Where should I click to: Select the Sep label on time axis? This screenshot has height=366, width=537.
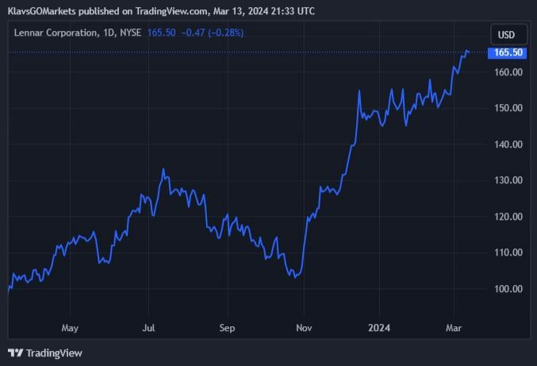point(227,327)
